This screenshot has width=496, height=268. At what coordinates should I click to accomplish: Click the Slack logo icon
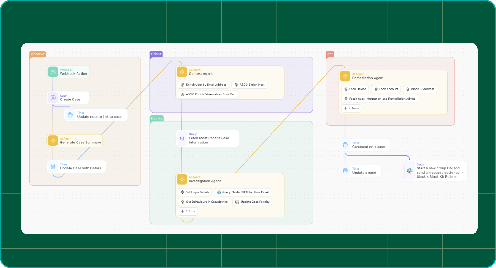(x=410, y=171)
